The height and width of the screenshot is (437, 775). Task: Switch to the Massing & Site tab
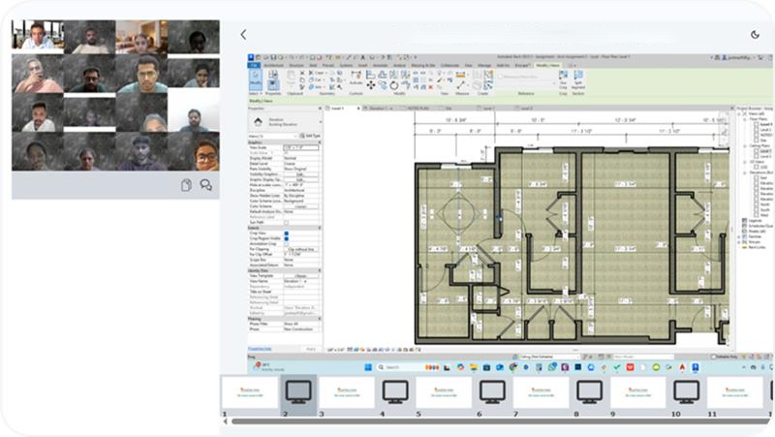(x=423, y=65)
